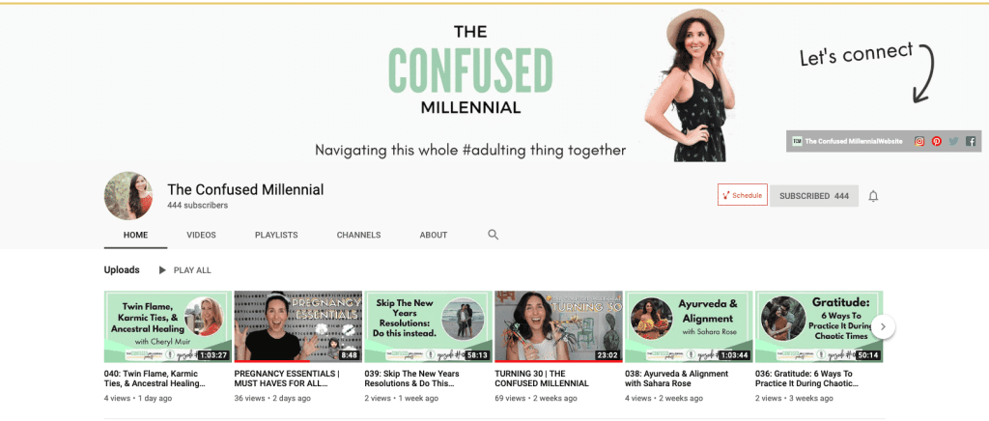
Task: Click the red Schedule button
Action: (743, 195)
